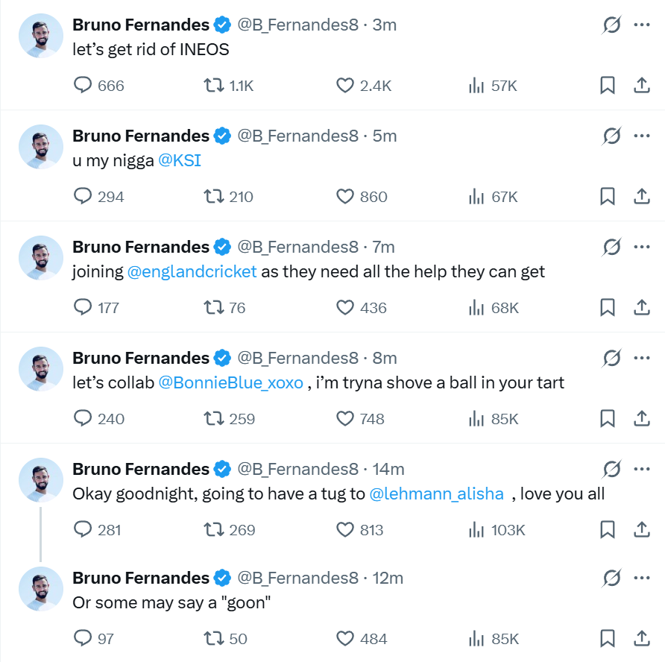The height and width of the screenshot is (662, 665).
Task: Open the 14m timestamp on goodnight tweet
Action: 388,469
